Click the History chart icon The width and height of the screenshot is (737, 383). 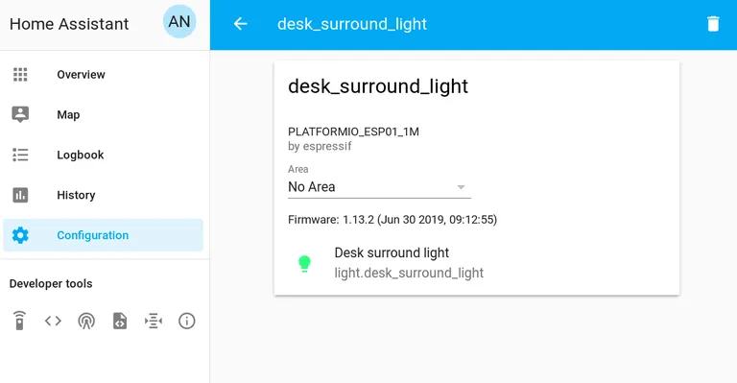(x=20, y=195)
